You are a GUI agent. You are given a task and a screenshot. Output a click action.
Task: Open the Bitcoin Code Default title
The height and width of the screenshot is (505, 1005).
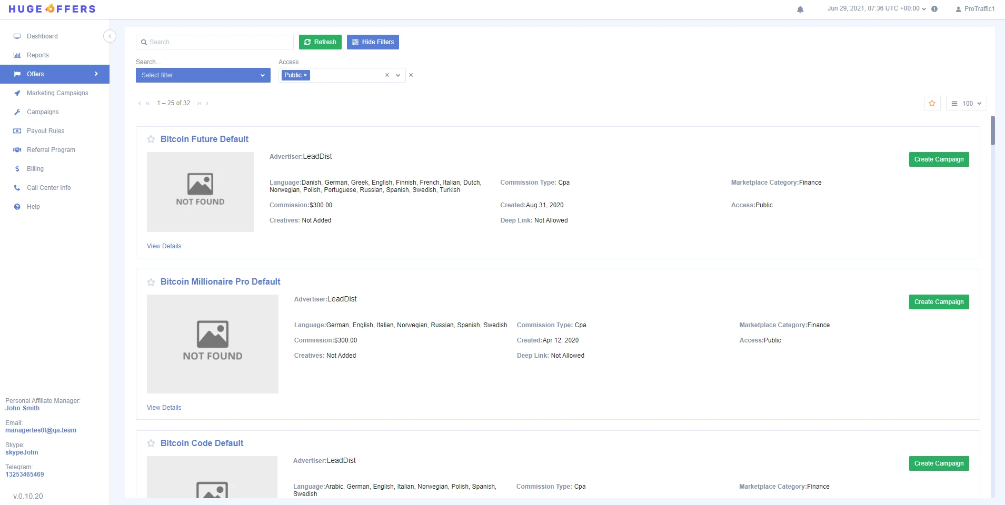[202, 443]
